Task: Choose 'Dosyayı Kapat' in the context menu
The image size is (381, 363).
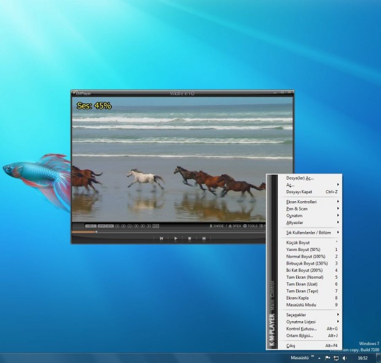Action: point(309,192)
